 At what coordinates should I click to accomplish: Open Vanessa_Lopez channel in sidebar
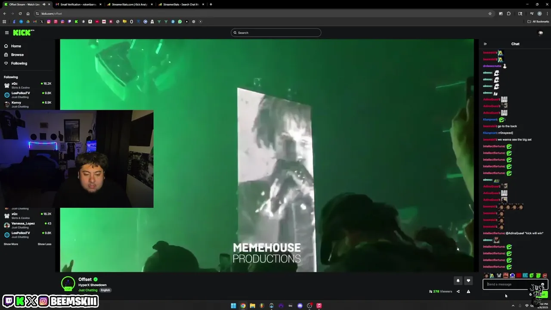pos(28,225)
